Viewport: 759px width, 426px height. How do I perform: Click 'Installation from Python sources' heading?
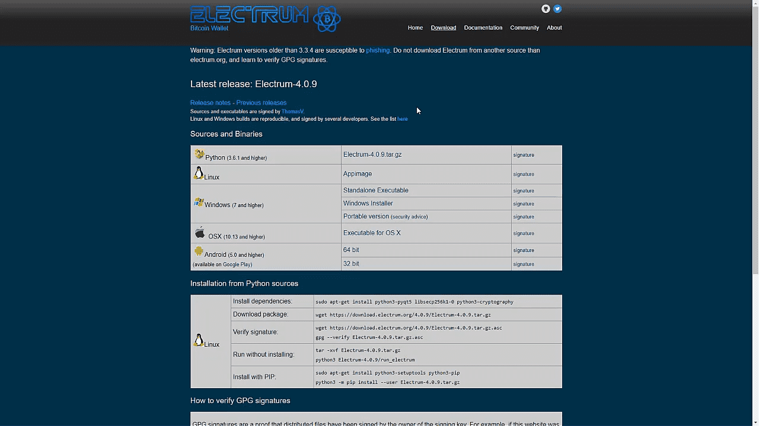244,283
